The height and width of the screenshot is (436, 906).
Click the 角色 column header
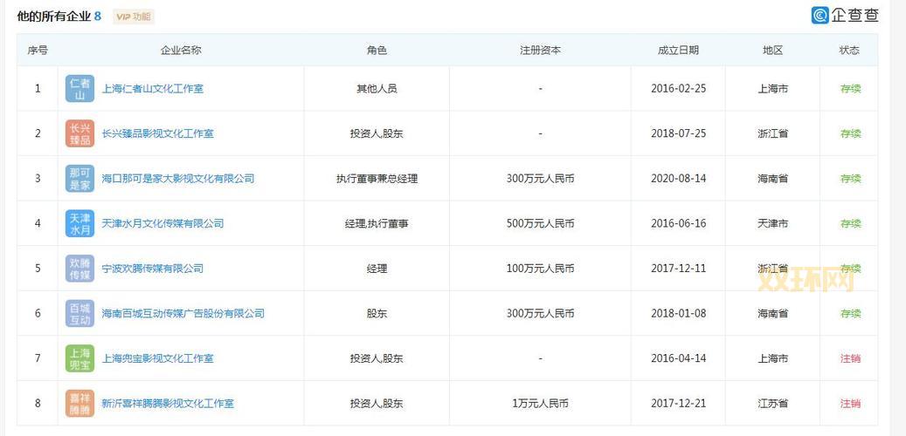(x=377, y=51)
